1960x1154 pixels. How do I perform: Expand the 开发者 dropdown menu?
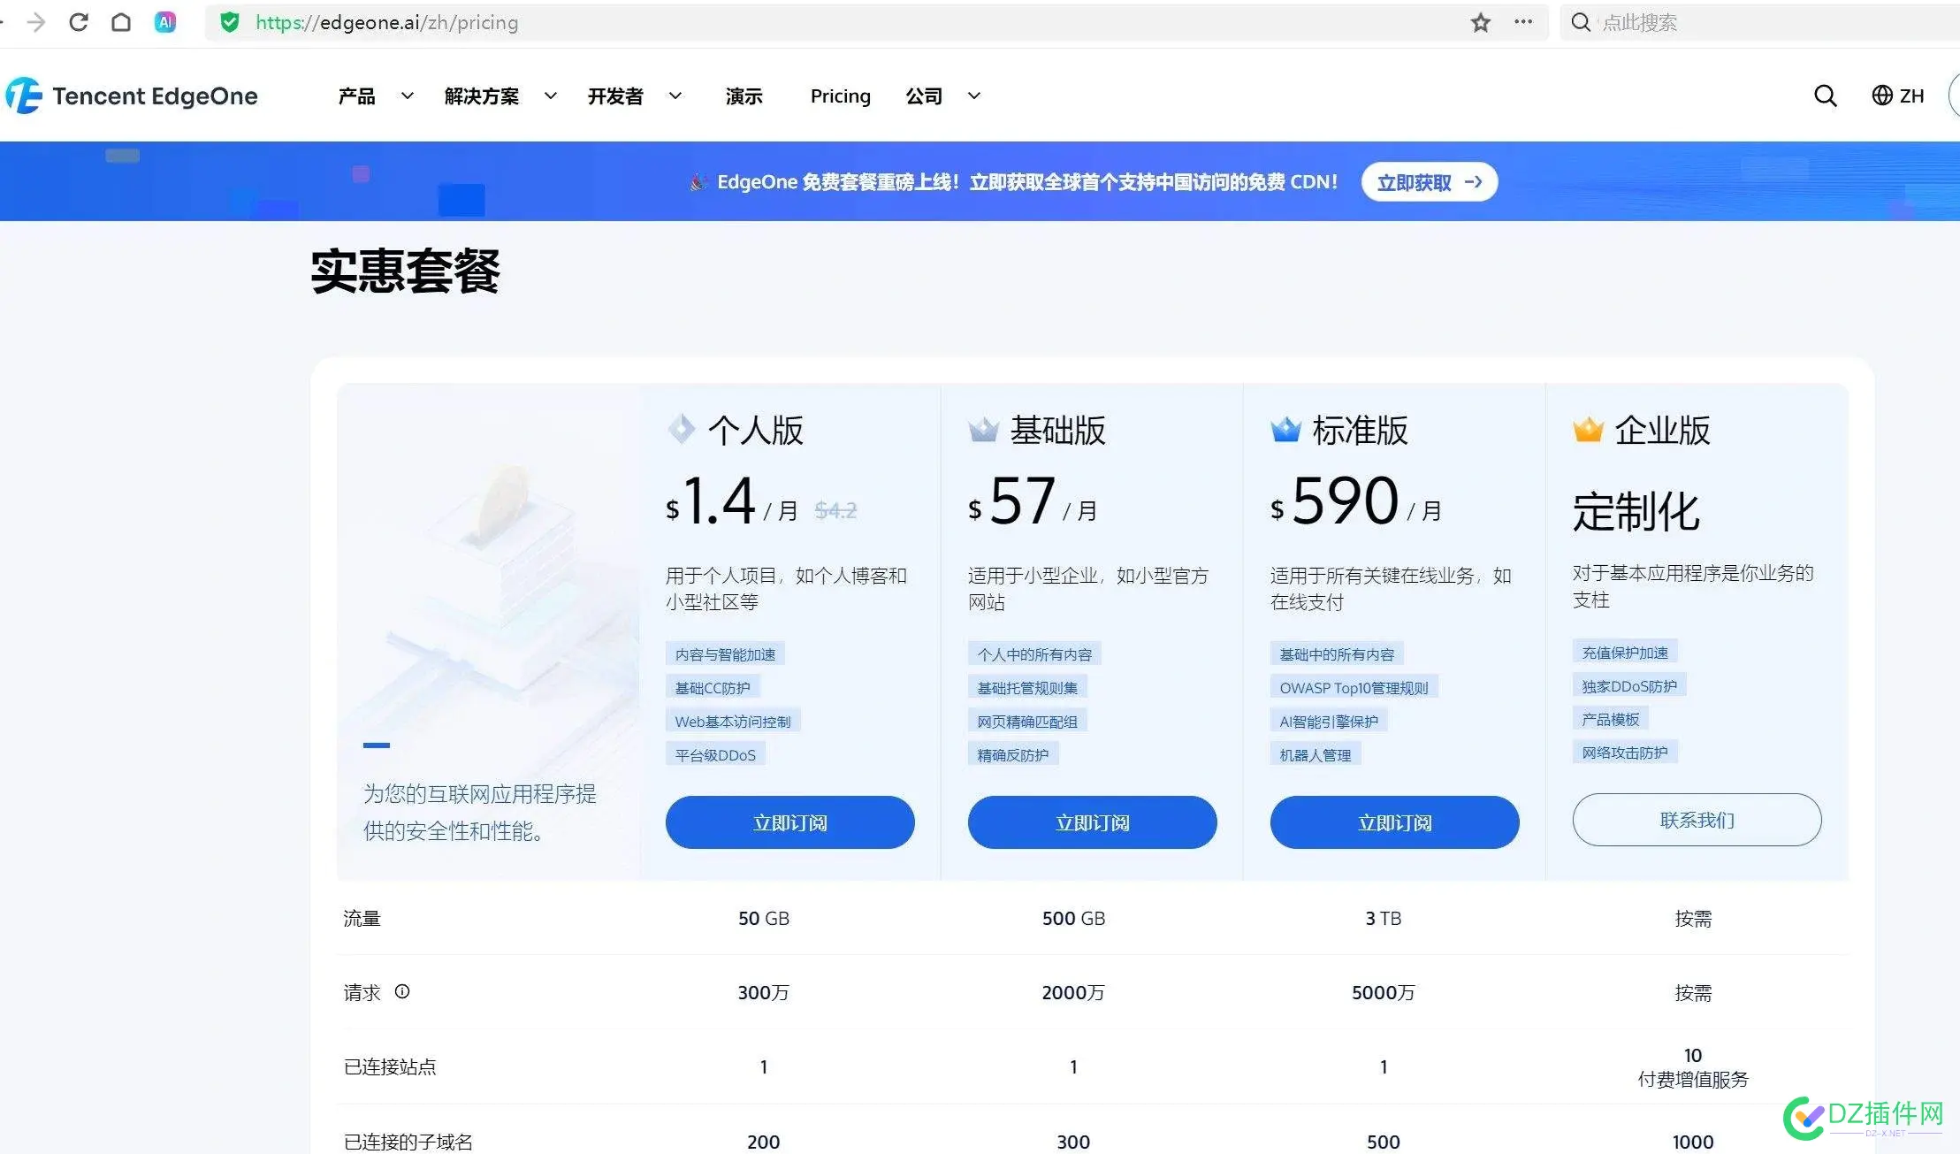[x=634, y=96]
